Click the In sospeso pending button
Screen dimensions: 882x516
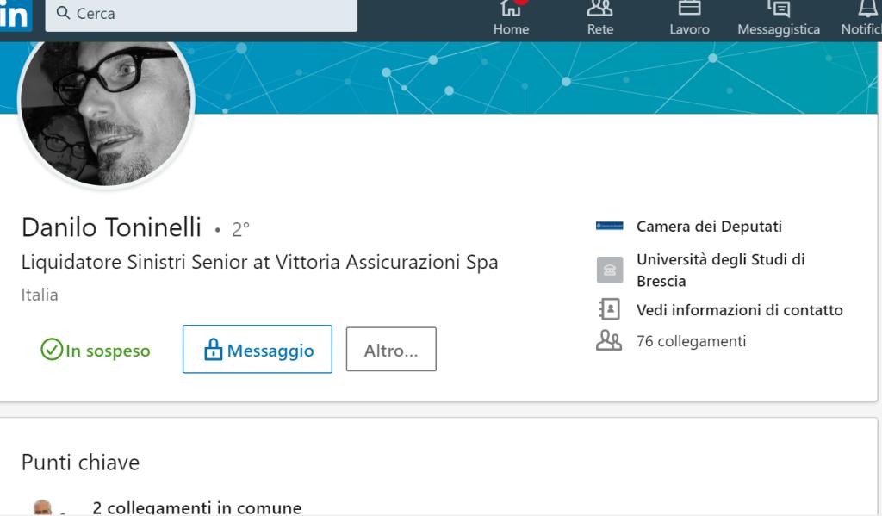point(96,350)
